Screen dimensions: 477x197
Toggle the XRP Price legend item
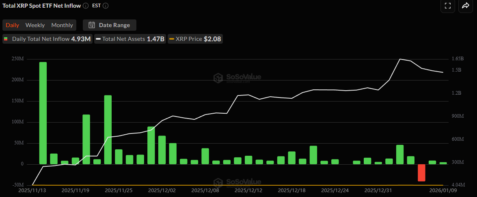[x=195, y=39]
